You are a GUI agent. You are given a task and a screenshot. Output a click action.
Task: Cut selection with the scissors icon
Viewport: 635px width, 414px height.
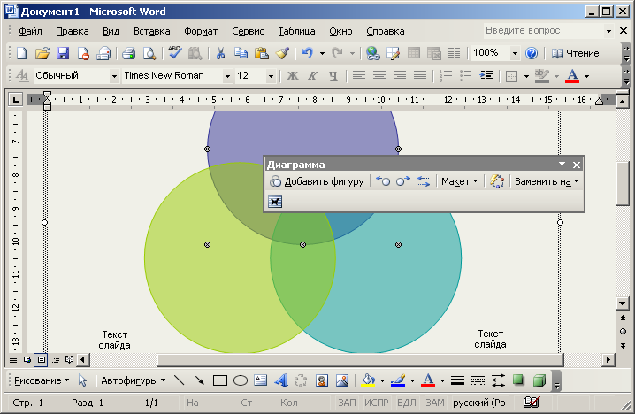click(x=220, y=53)
